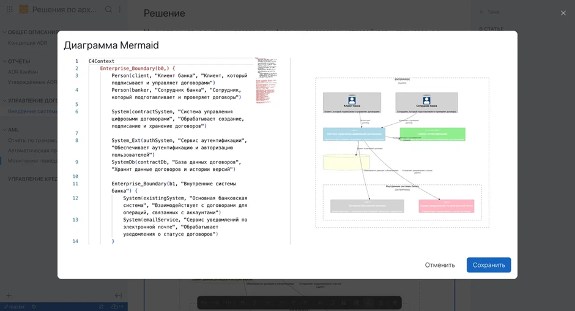The width and height of the screenshot is (575, 311).
Task: Open the apps grid icon in sidebar header
Action: [x=10, y=9]
